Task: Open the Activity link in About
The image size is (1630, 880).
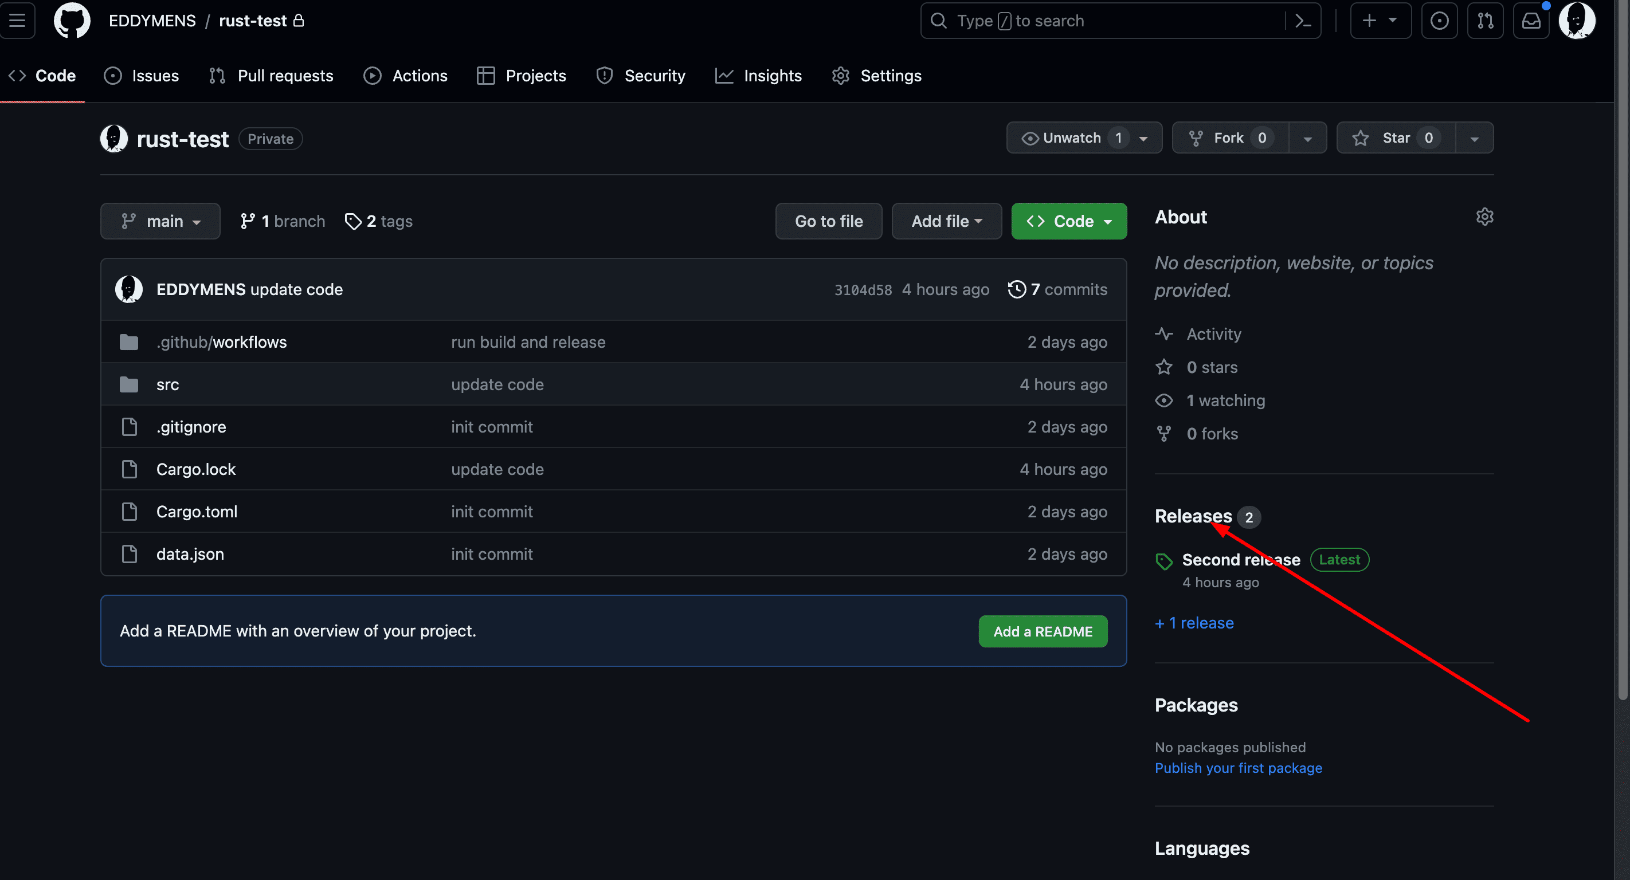Action: click(1198, 334)
